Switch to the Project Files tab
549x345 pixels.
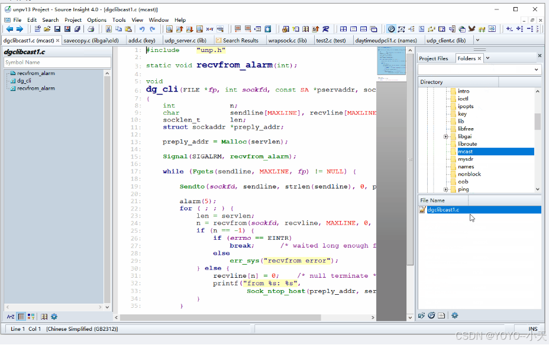(434, 58)
